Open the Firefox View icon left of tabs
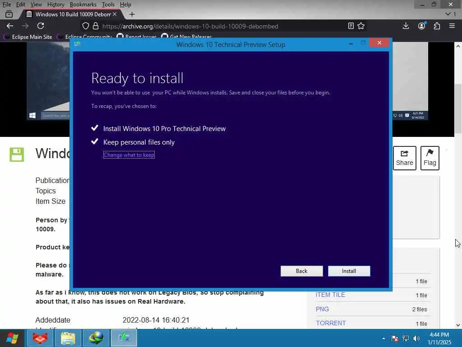This screenshot has width=462, height=347. tap(9, 14)
